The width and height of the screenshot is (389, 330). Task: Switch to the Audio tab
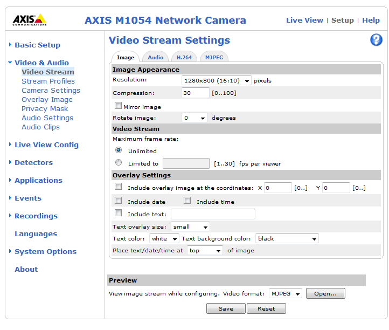pos(155,57)
